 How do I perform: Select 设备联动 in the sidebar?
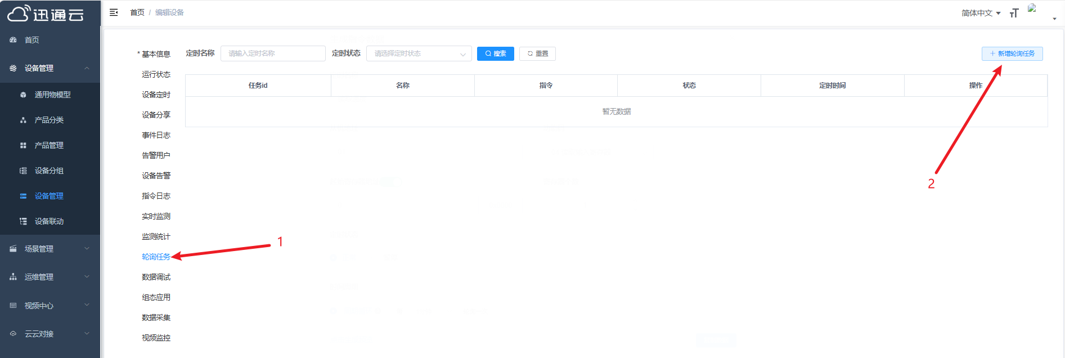tap(49, 221)
